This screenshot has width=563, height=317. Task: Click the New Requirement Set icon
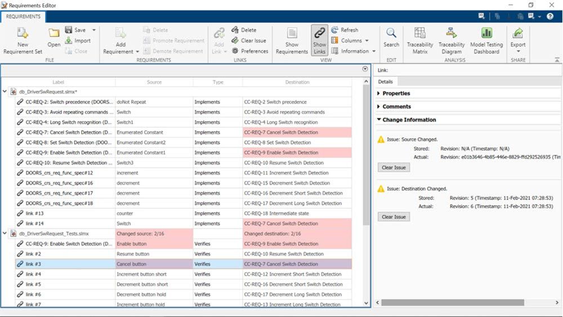23,34
